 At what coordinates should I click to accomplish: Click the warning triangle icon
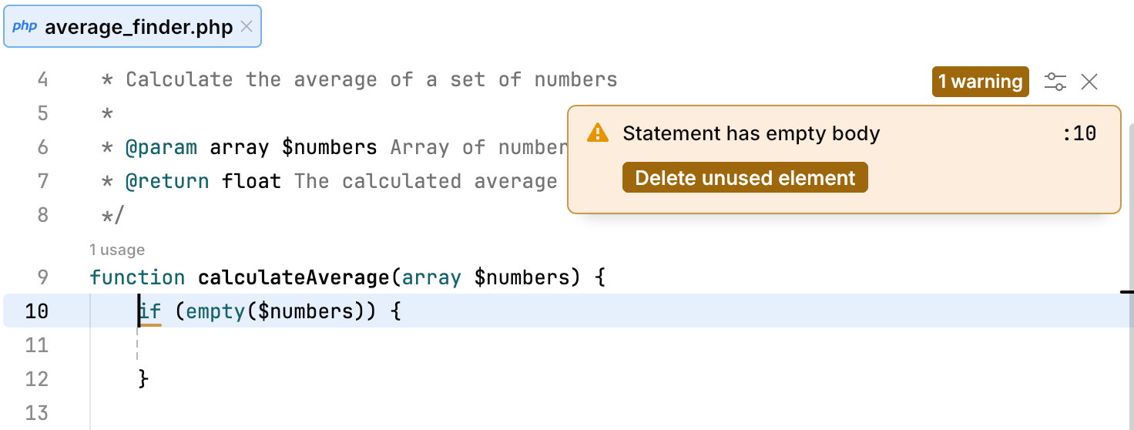[597, 133]
